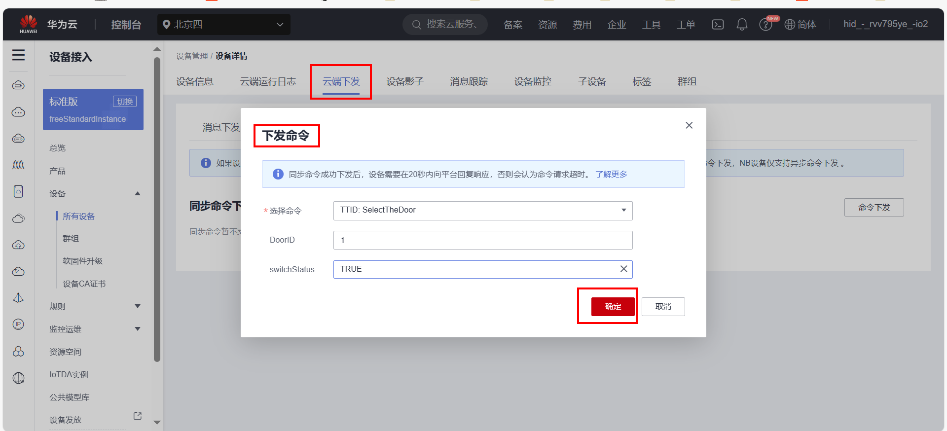Switch to the 云端运行日志 tab

pyautogui.click(x=268, y=82)
